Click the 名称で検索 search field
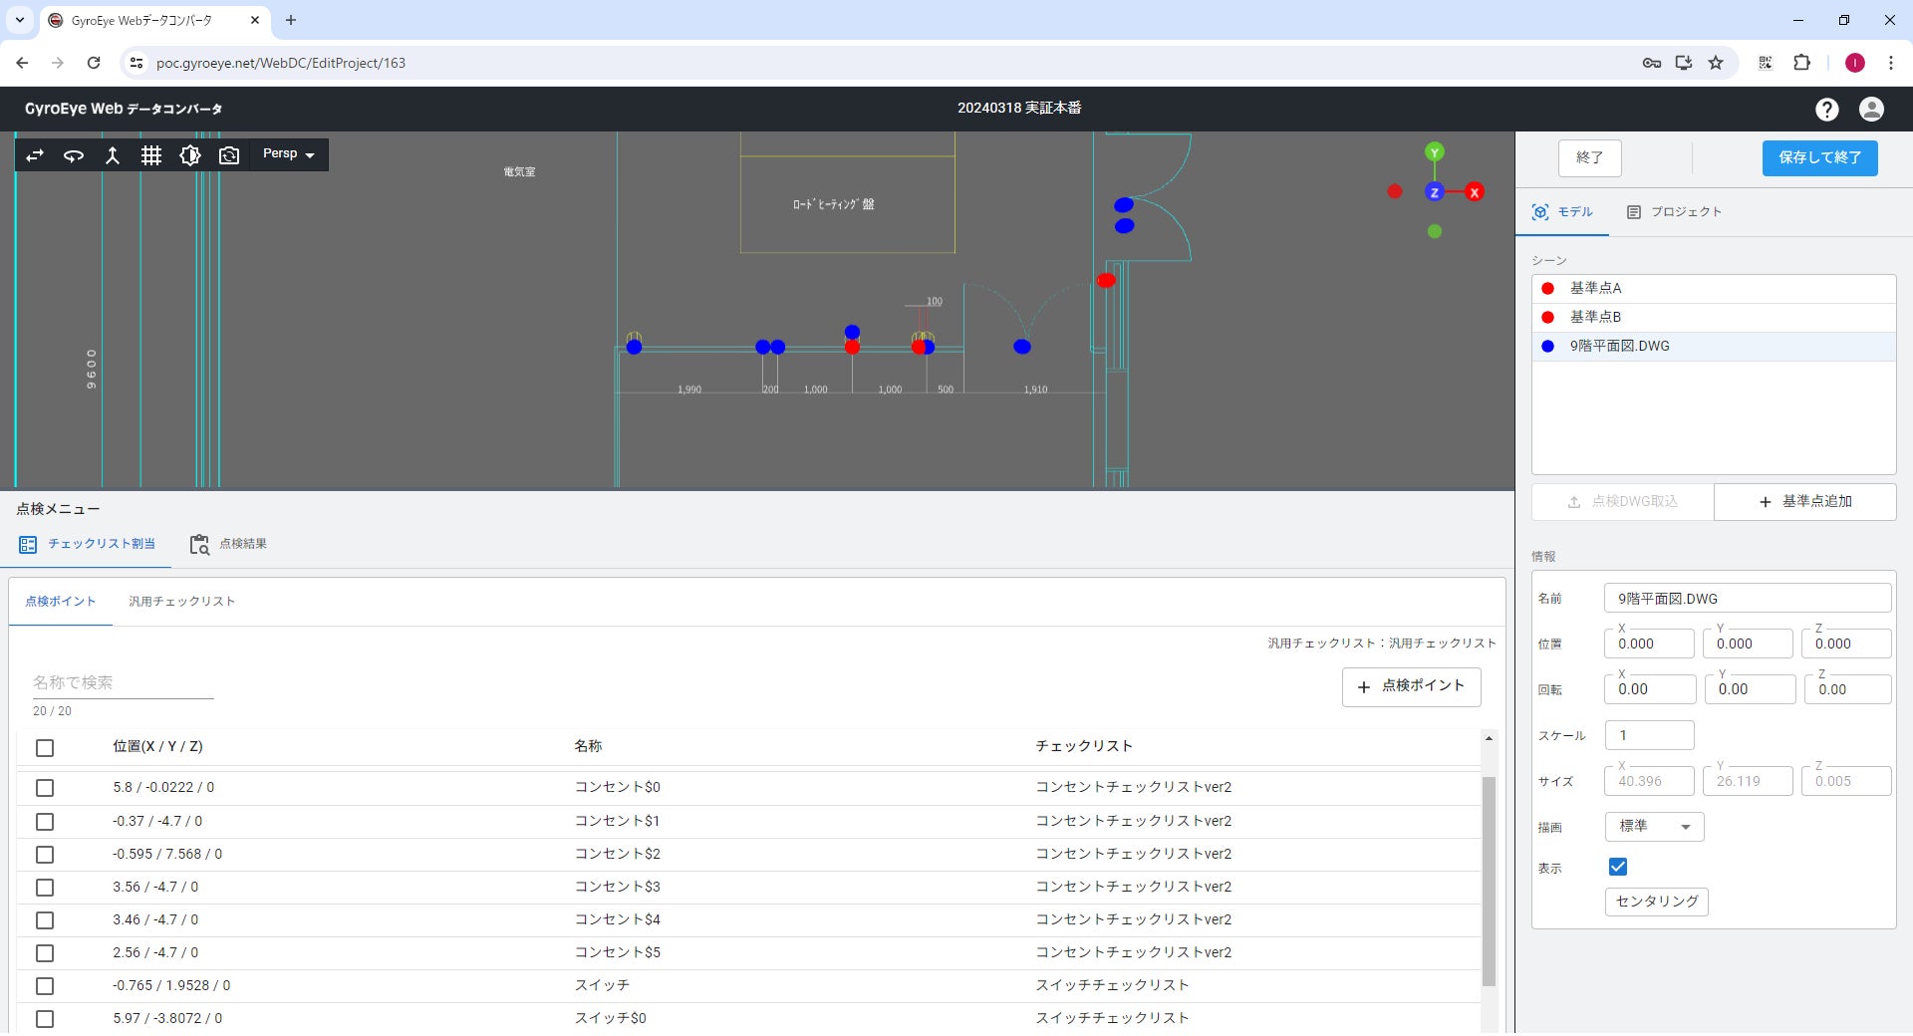The height and width of the screenshot is (1036, 1913). pyautogui.click(x=123, y=683)
